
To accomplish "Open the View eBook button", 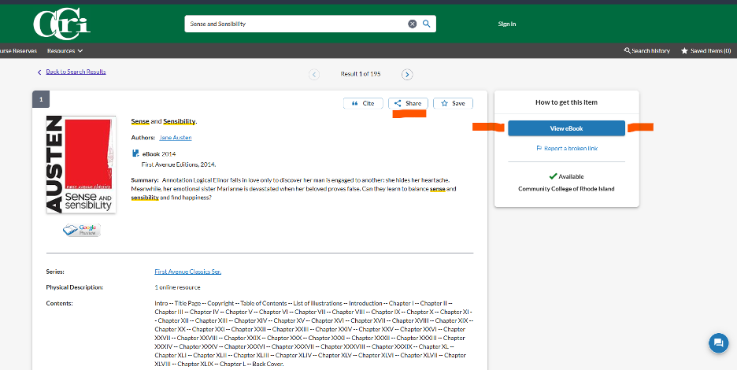I will coord(566,128).
